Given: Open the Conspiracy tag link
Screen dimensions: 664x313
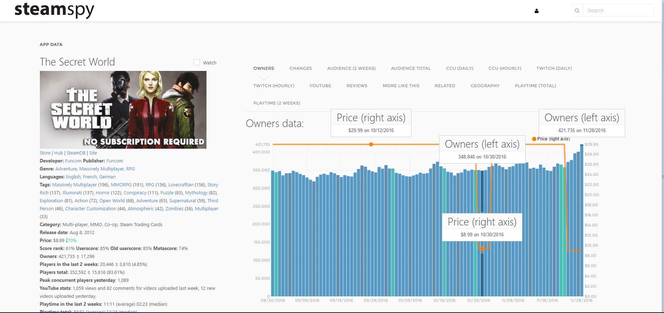Looking at the screenshot, I should click(x=135, y=193).
